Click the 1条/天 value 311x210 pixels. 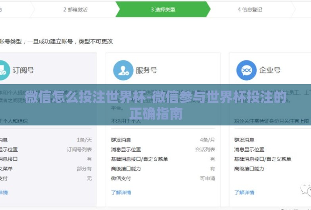(x=84, y=140)
